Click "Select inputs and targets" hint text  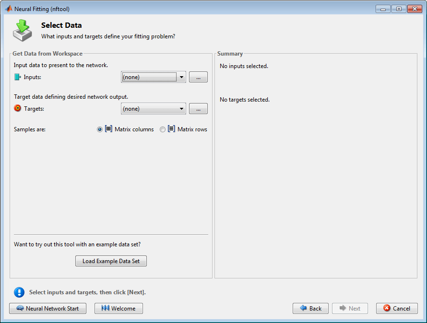pyautogui.click(x=87, y=292)
